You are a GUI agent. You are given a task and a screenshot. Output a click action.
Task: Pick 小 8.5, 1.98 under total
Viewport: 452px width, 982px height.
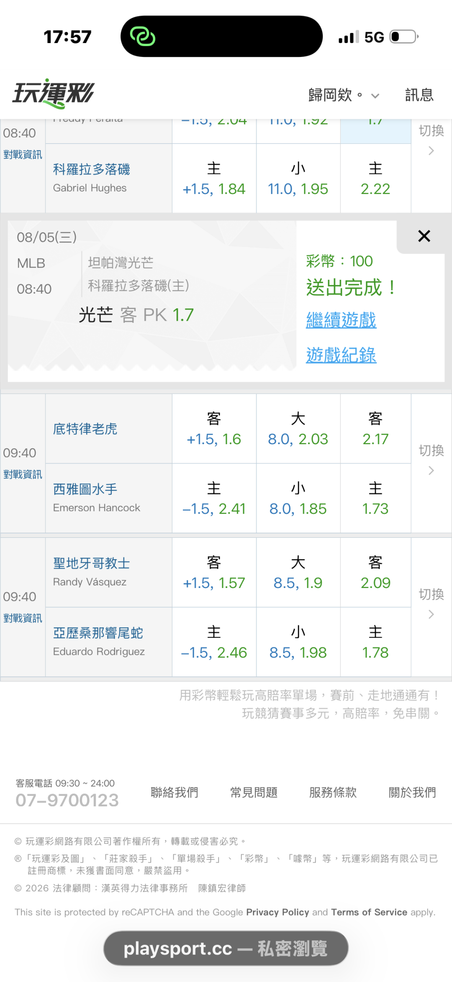pos(298,642)
